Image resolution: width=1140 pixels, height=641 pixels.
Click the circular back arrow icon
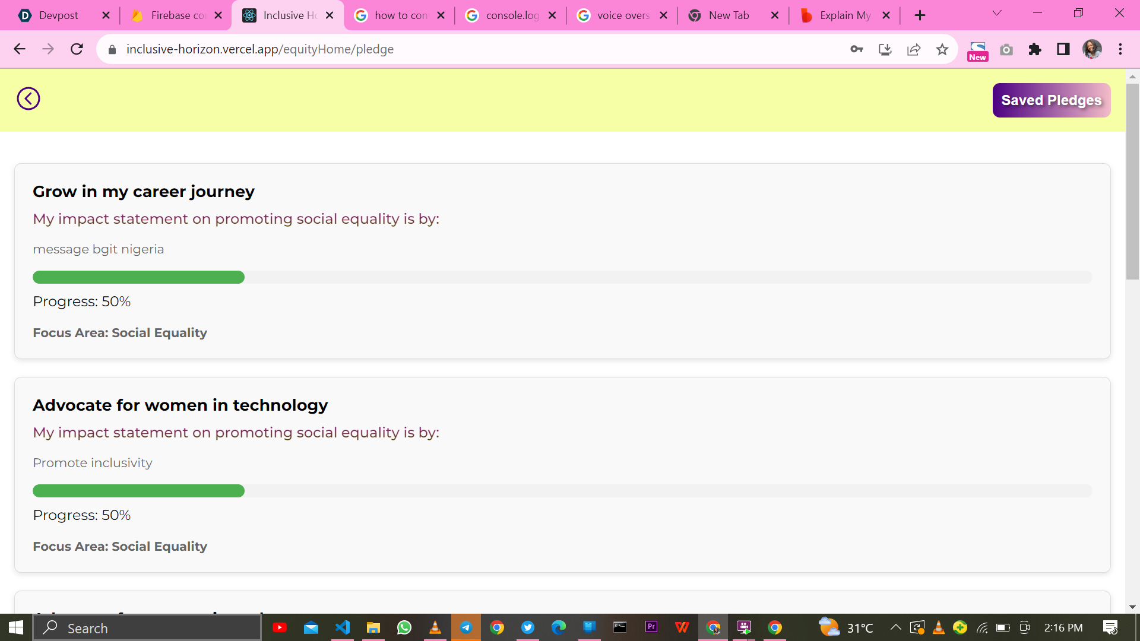tap(28, 99)
